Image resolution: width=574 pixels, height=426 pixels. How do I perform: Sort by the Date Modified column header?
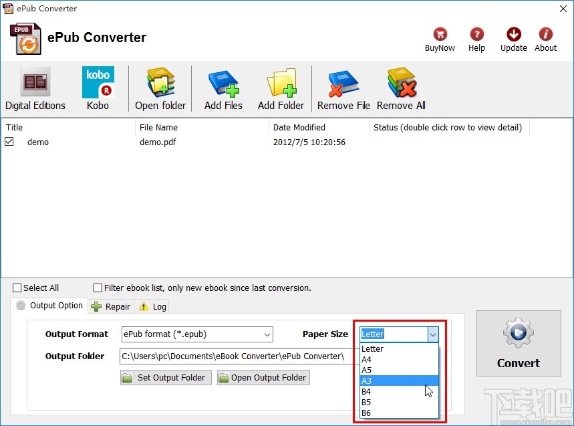pos(319,127)
